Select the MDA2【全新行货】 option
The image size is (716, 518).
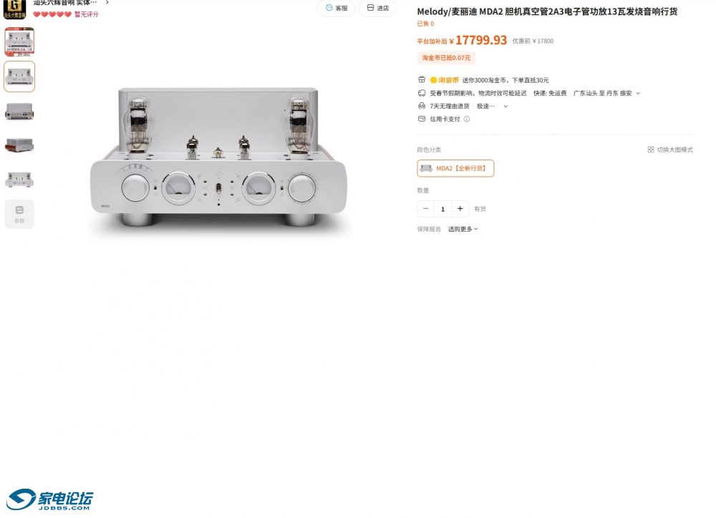pyautogui.click(x=455, y=168)
